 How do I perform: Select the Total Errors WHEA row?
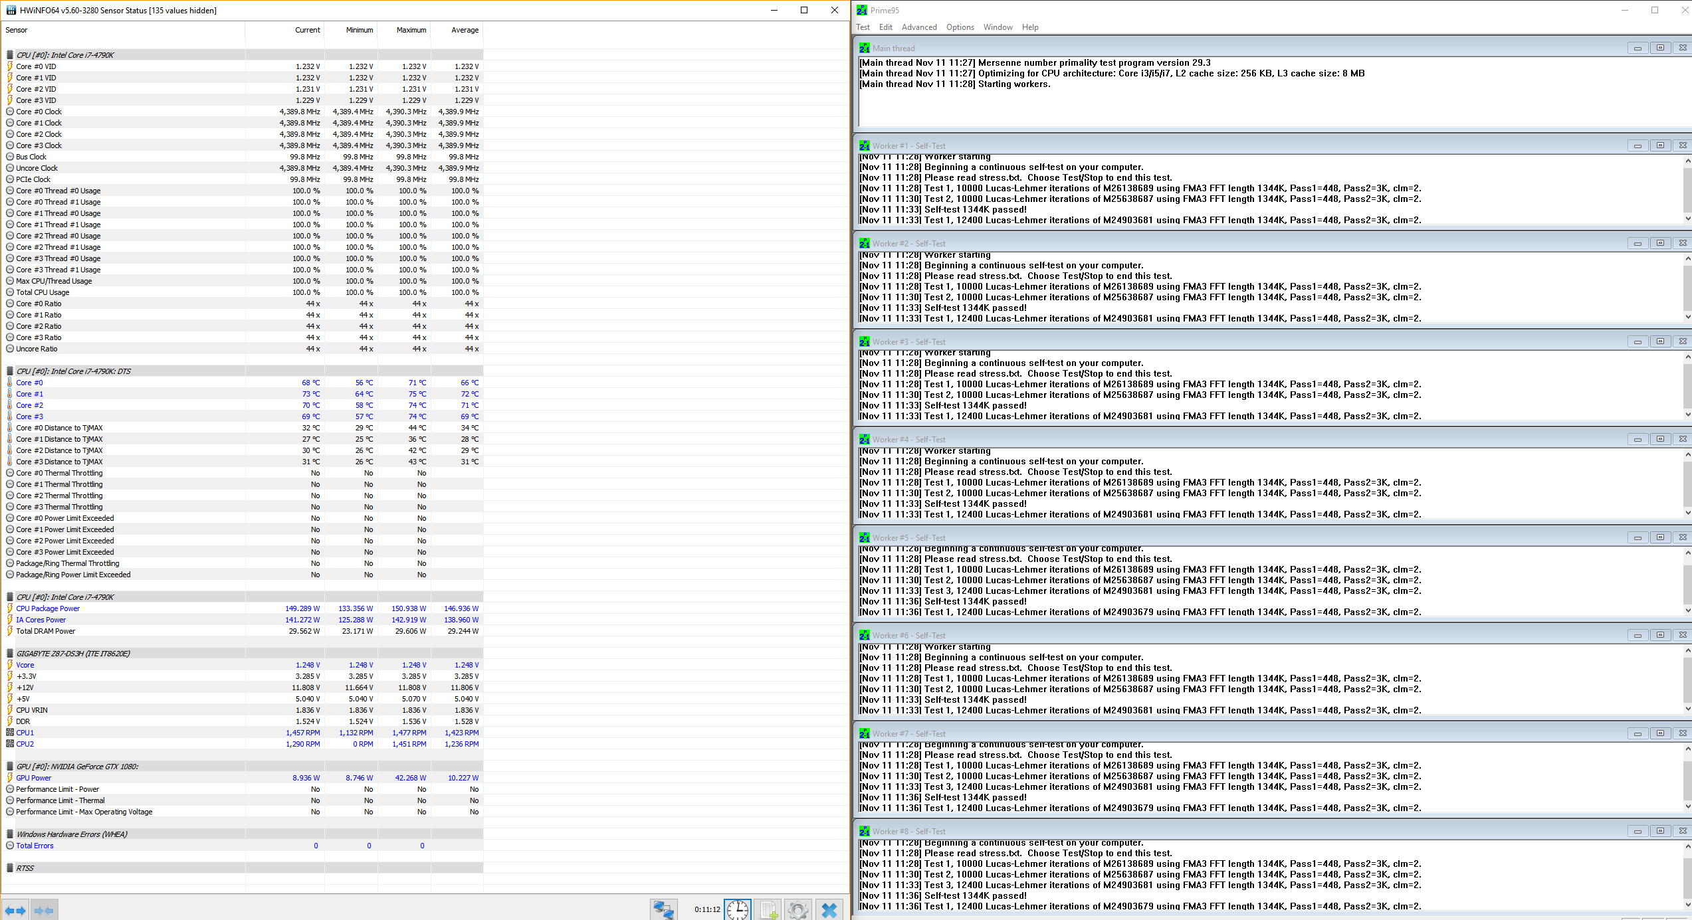(35, 846)
